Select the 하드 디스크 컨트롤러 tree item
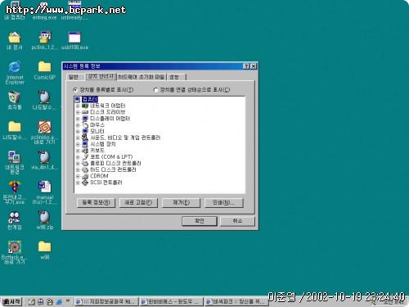This screenshot has height=307, width=409. 113,169
